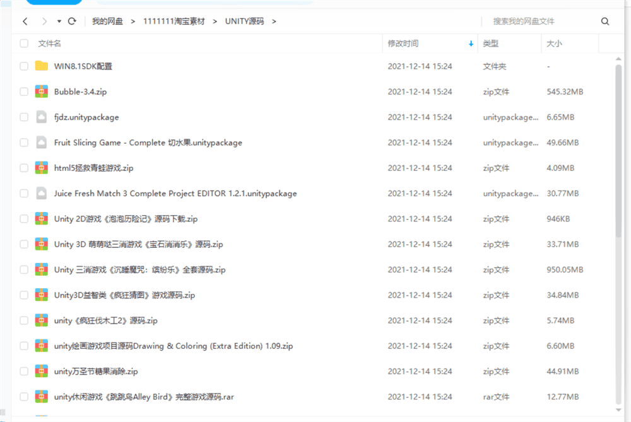Screen dimensions: 631x422
Task: Open the WIN8.1SDK配置 folder name
Action: point(83,66)
